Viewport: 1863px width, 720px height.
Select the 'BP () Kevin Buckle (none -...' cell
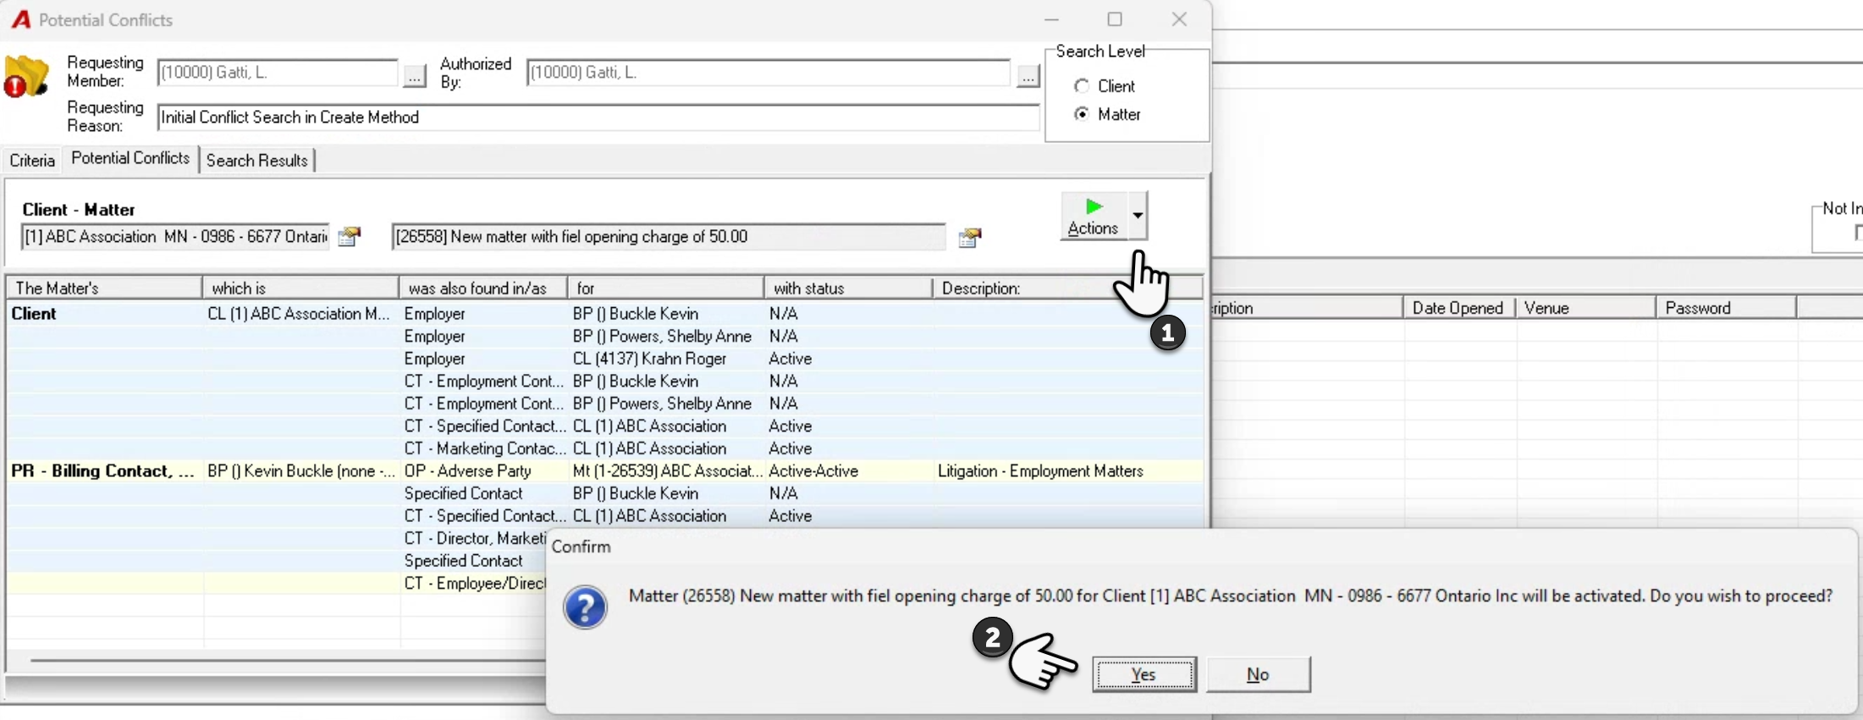[x=301, y=471]
